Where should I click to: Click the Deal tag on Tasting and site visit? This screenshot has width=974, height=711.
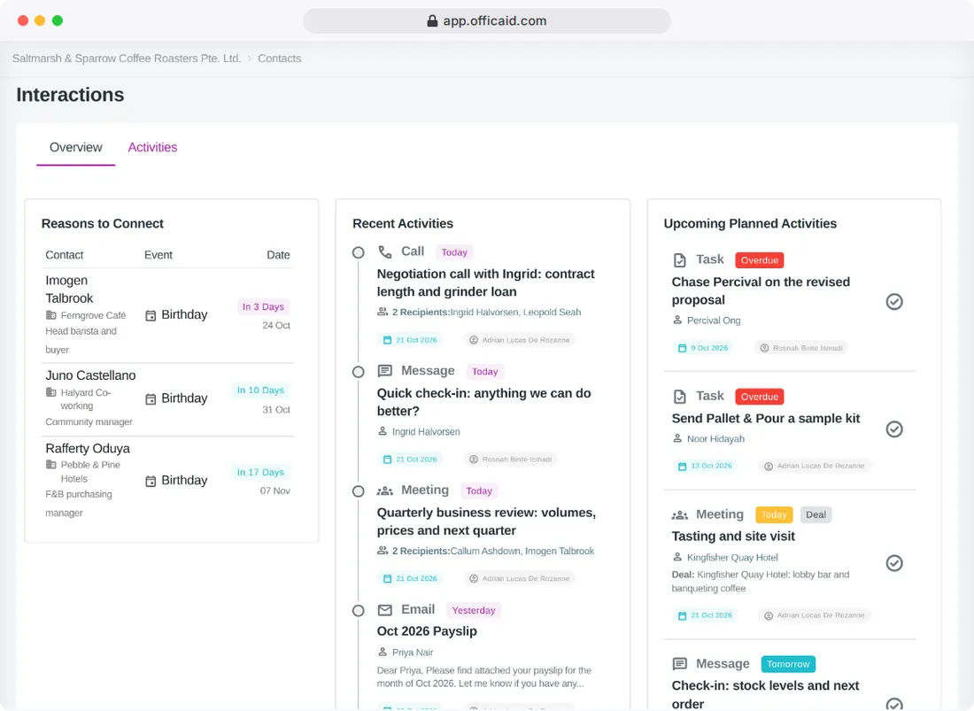(x=816, y=514)
